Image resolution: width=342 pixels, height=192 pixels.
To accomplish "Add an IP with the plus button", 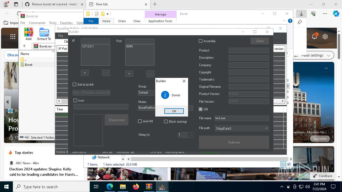I will tap(85, 73).
